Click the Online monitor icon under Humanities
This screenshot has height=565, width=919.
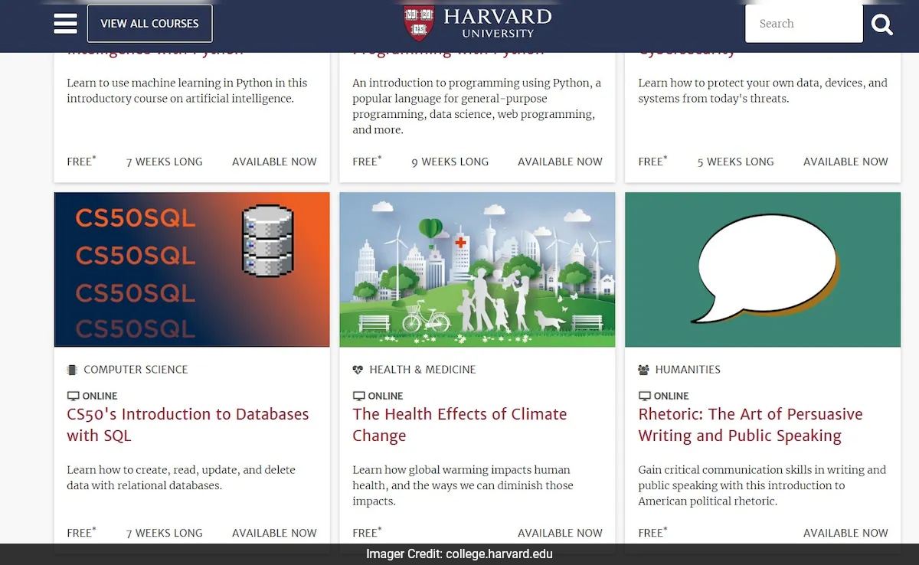pos(644,396)
